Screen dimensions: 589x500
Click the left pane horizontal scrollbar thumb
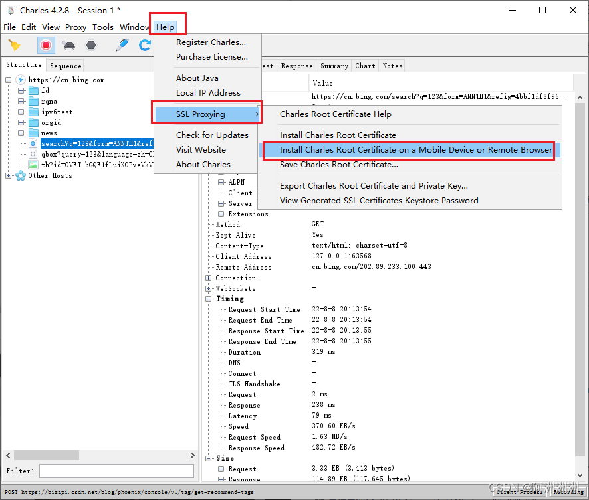click(47, 456)
